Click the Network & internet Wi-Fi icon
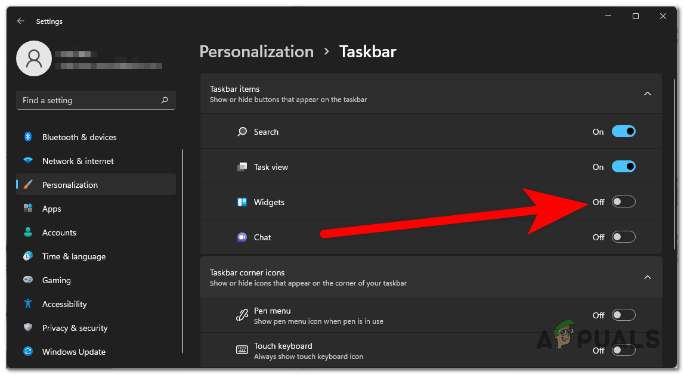This screenshot has height=375, width=684. click(28, 161)
